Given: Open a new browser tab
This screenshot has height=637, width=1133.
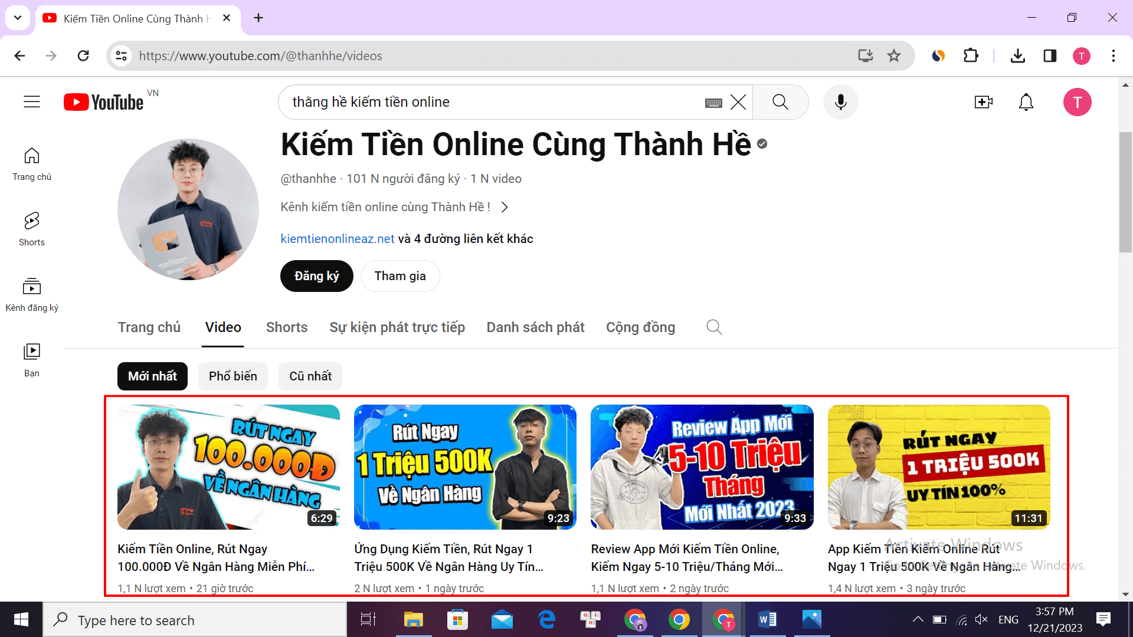Looking at the screenshot, I should pyautogui.click(x=258, y=18).
